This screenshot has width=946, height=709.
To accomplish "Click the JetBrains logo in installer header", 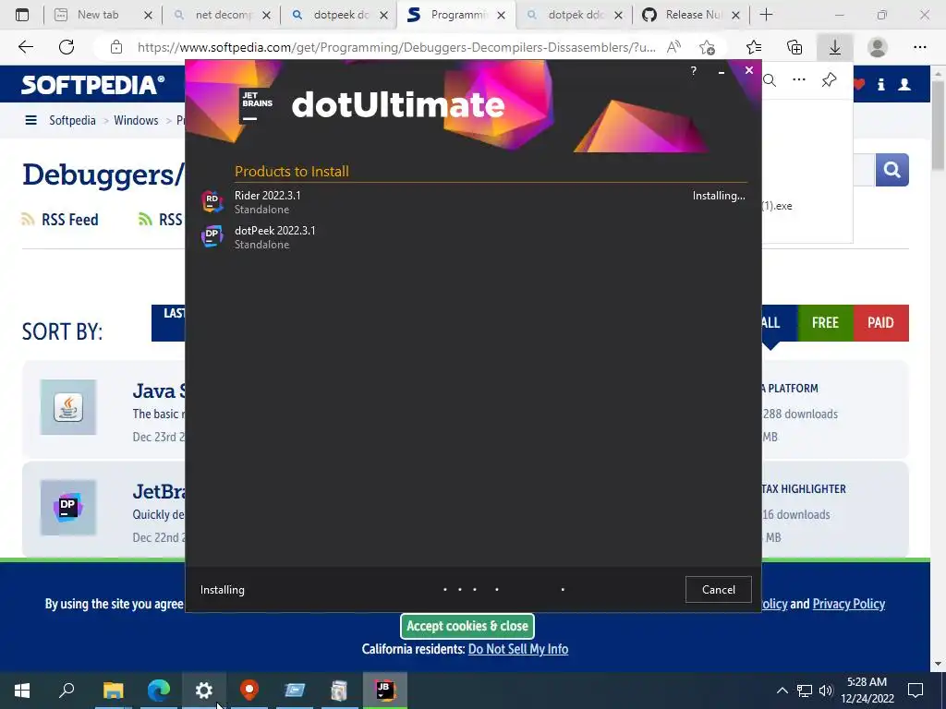I will coord(257,105).
